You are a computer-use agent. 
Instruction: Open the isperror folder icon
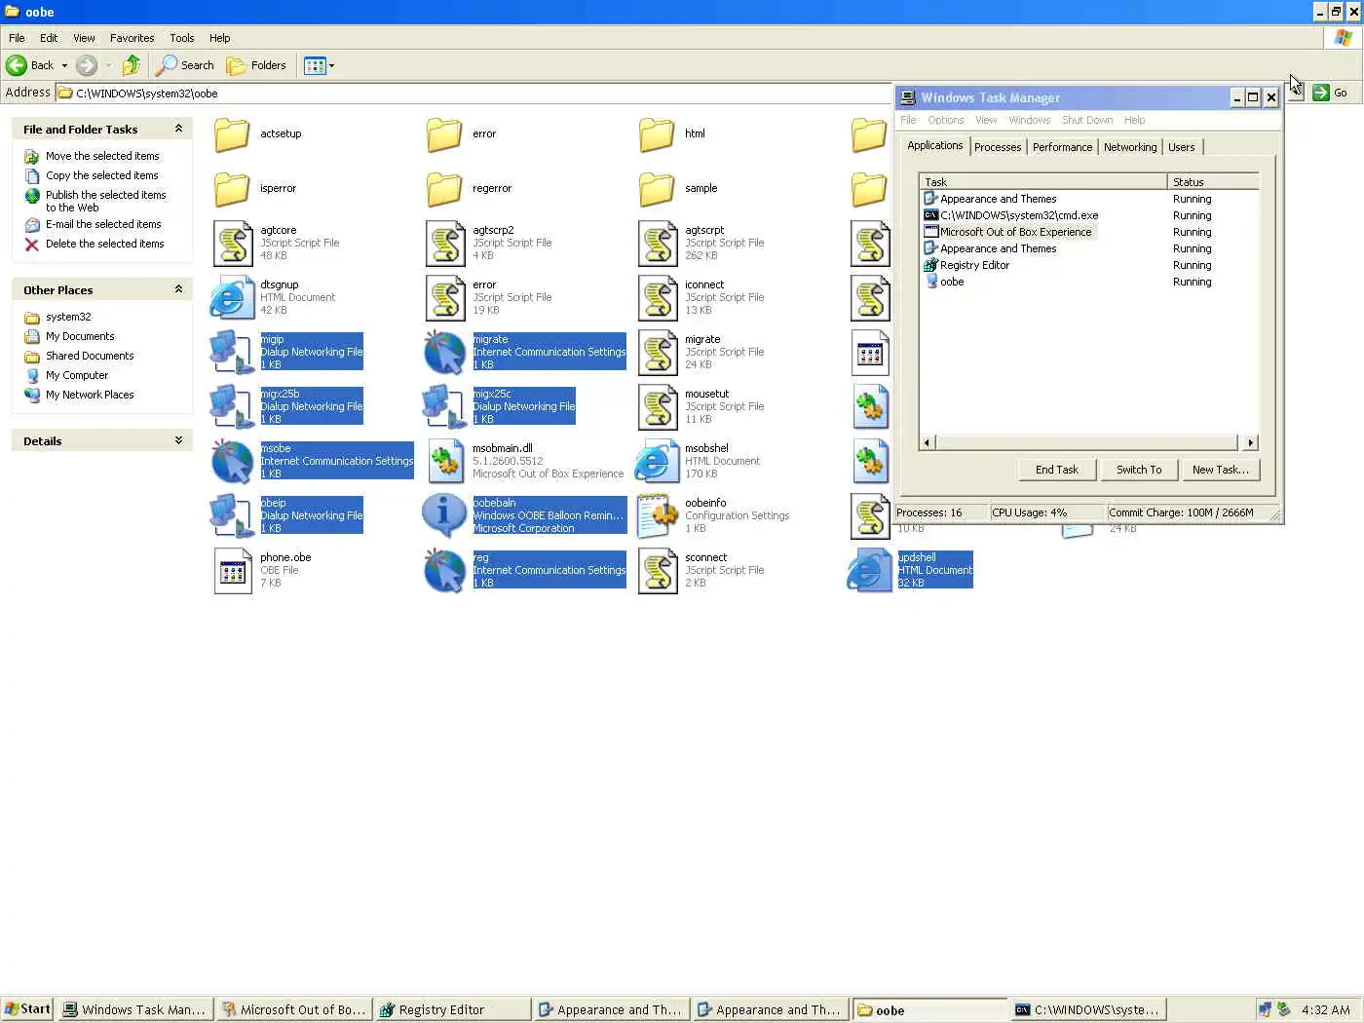click(232, 189)
